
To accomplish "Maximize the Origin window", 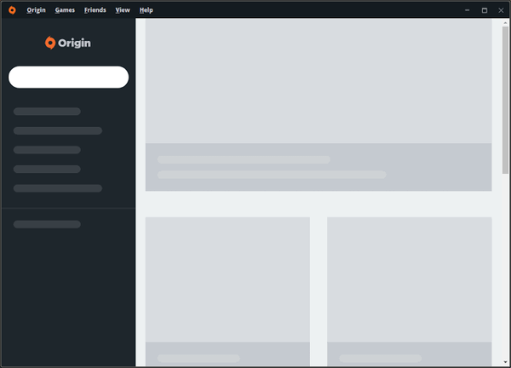I will 484,10.
